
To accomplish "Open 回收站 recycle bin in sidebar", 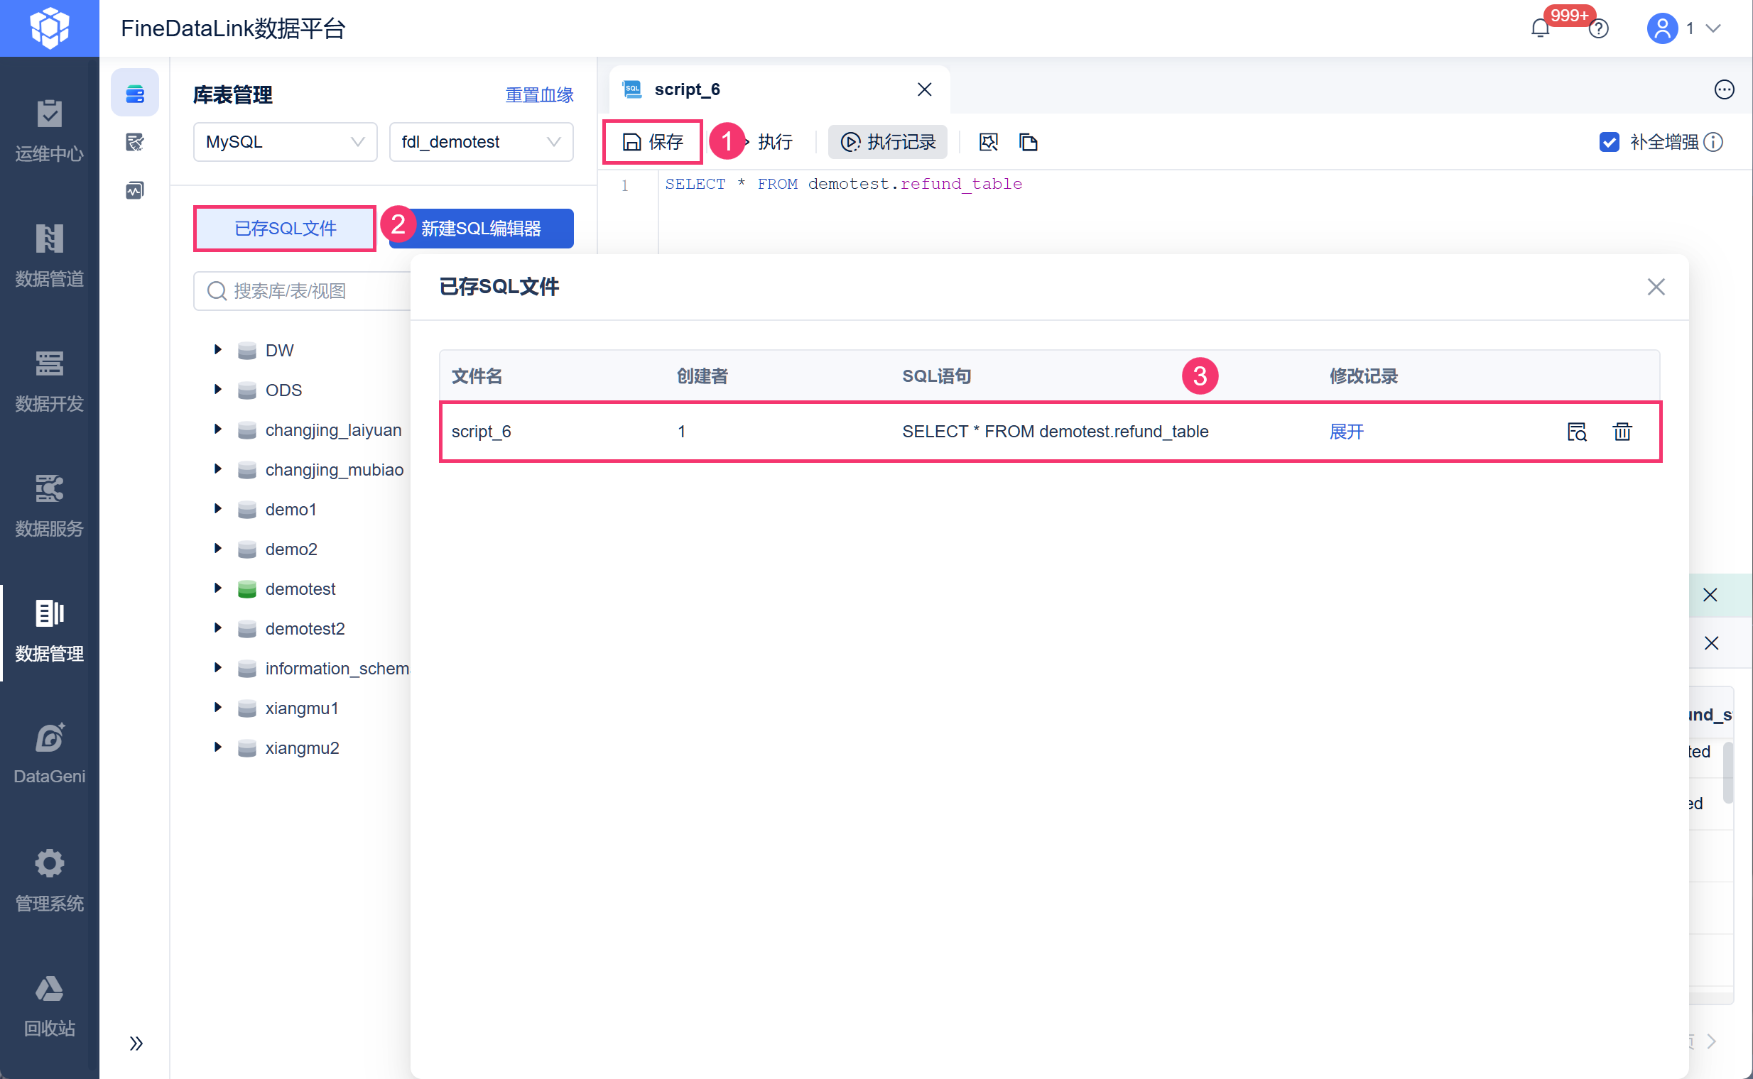I will [49, 1004].
